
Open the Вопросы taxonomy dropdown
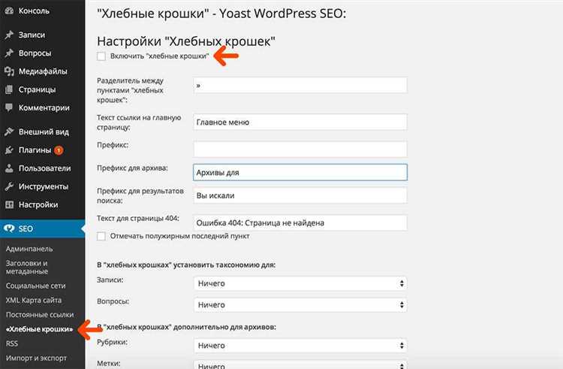click(300, 304)
